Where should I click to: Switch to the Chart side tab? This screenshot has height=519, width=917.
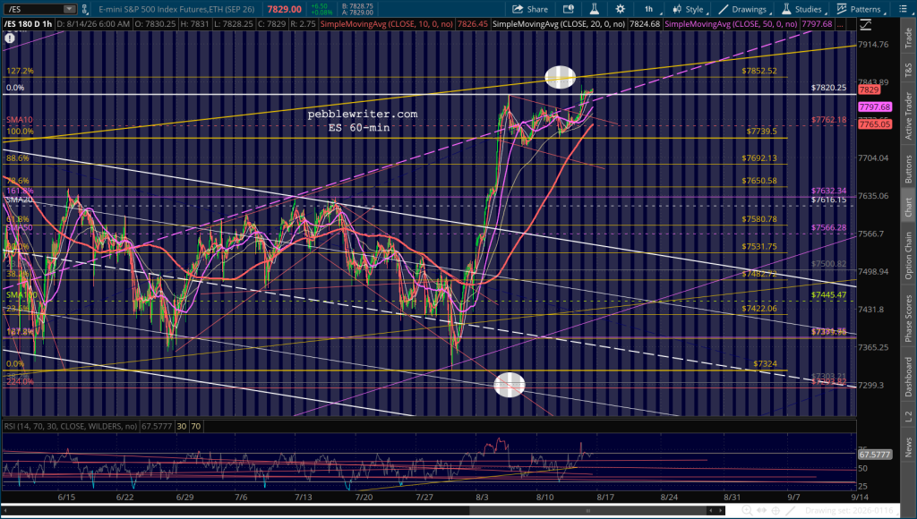[908, 207]
